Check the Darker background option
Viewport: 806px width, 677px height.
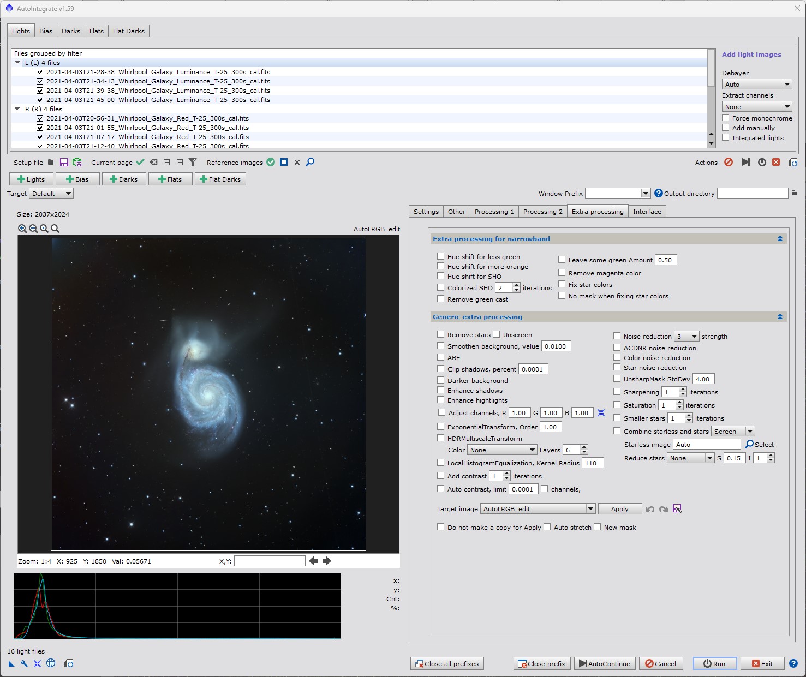pyautogui.click(x=441, y=380)
